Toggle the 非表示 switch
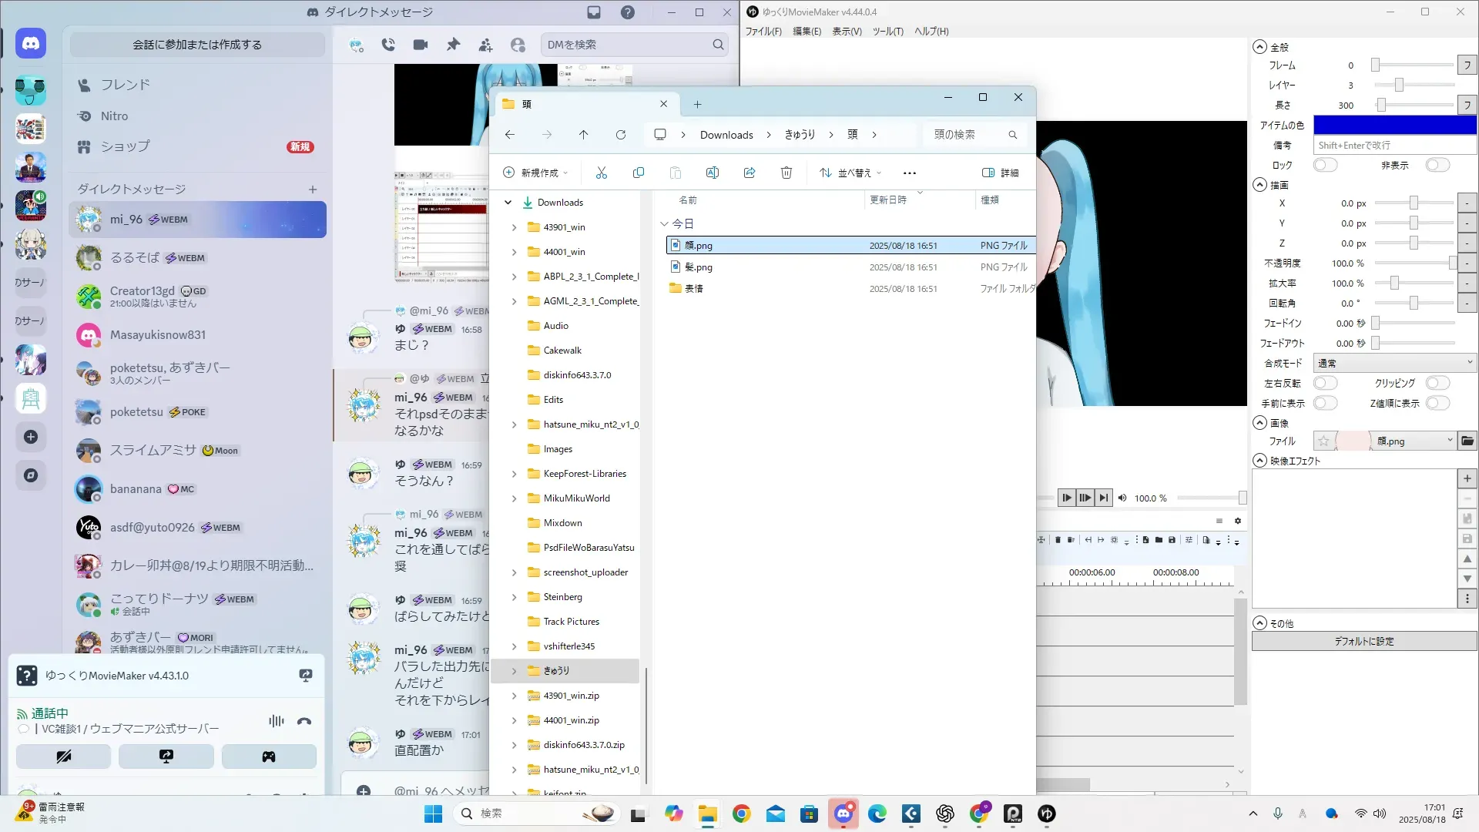Viewport: 1479px width, 832px height. pos(1437,165)
